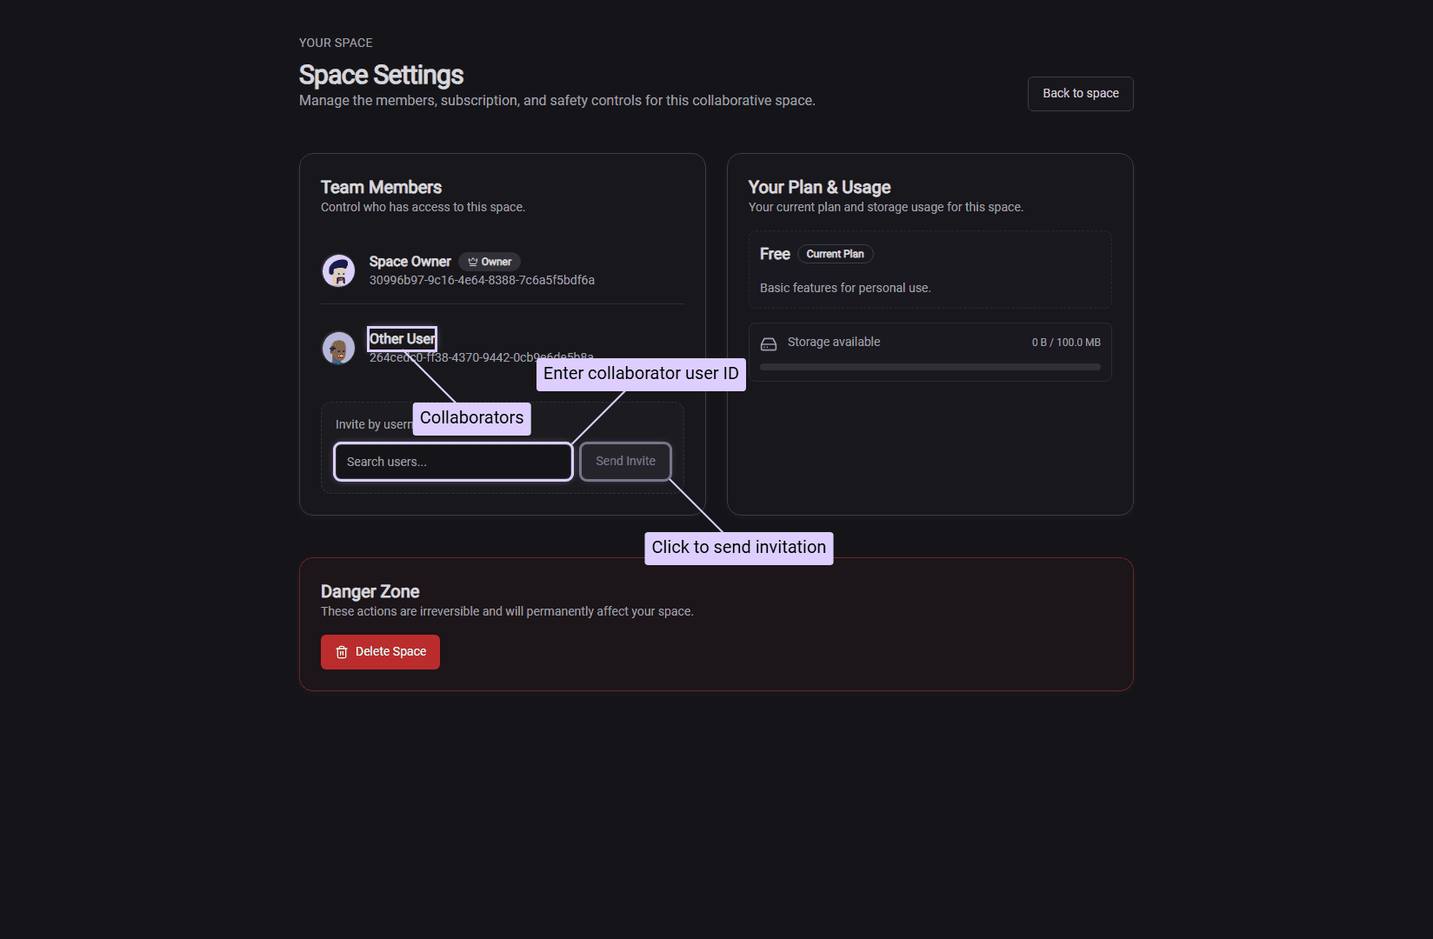Click the storage drive icon
This screenshot has width=1433, height=939.
pos(769,343)
